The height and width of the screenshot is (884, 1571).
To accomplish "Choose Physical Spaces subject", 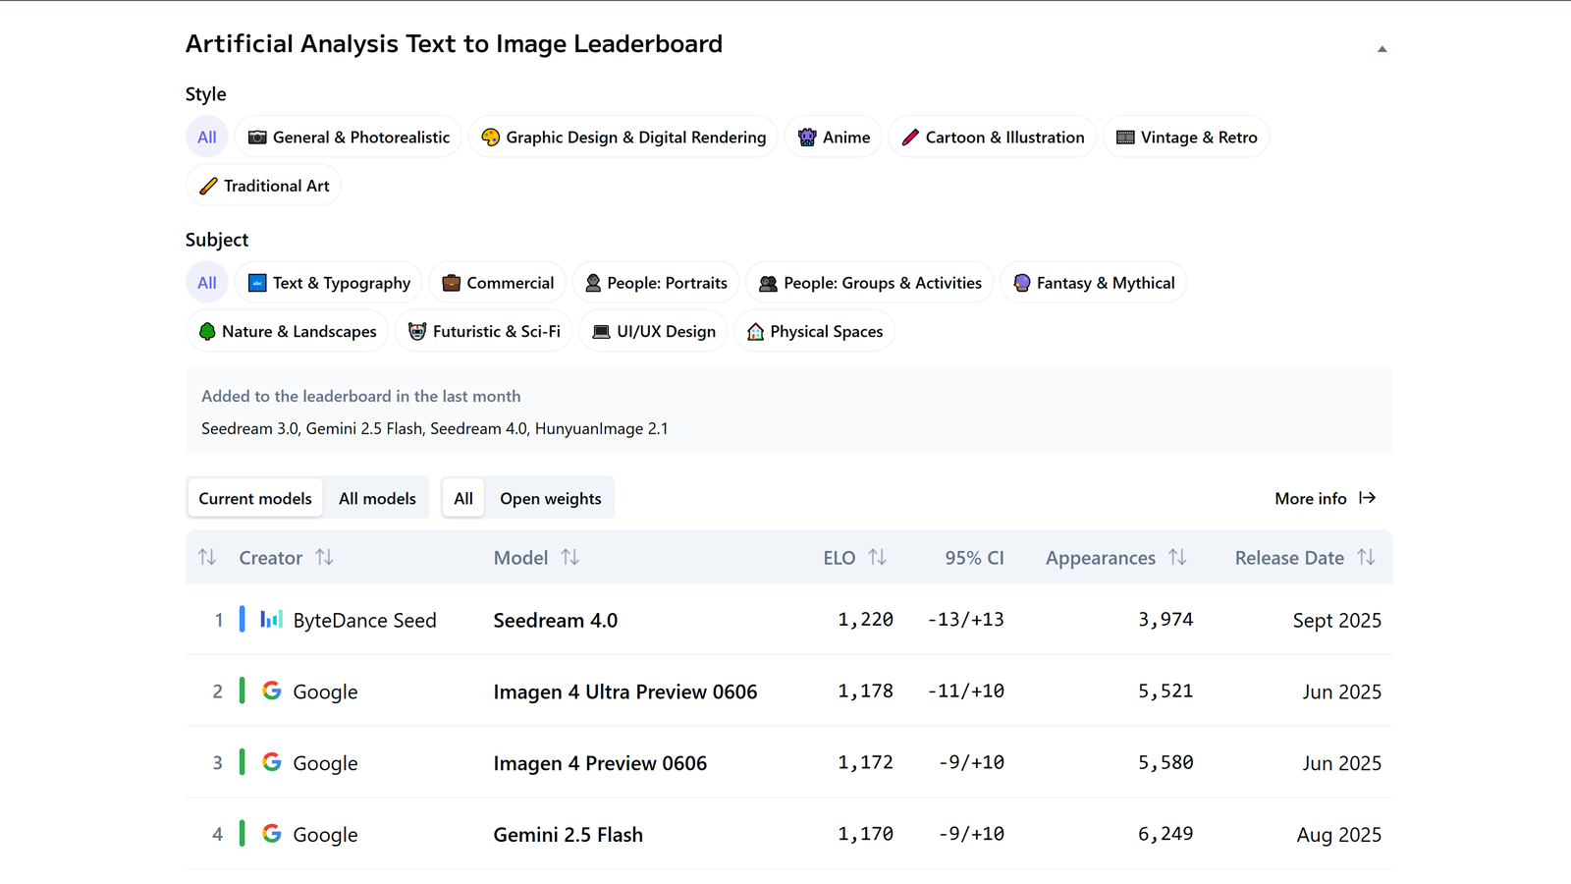I will tap(815, 331).
